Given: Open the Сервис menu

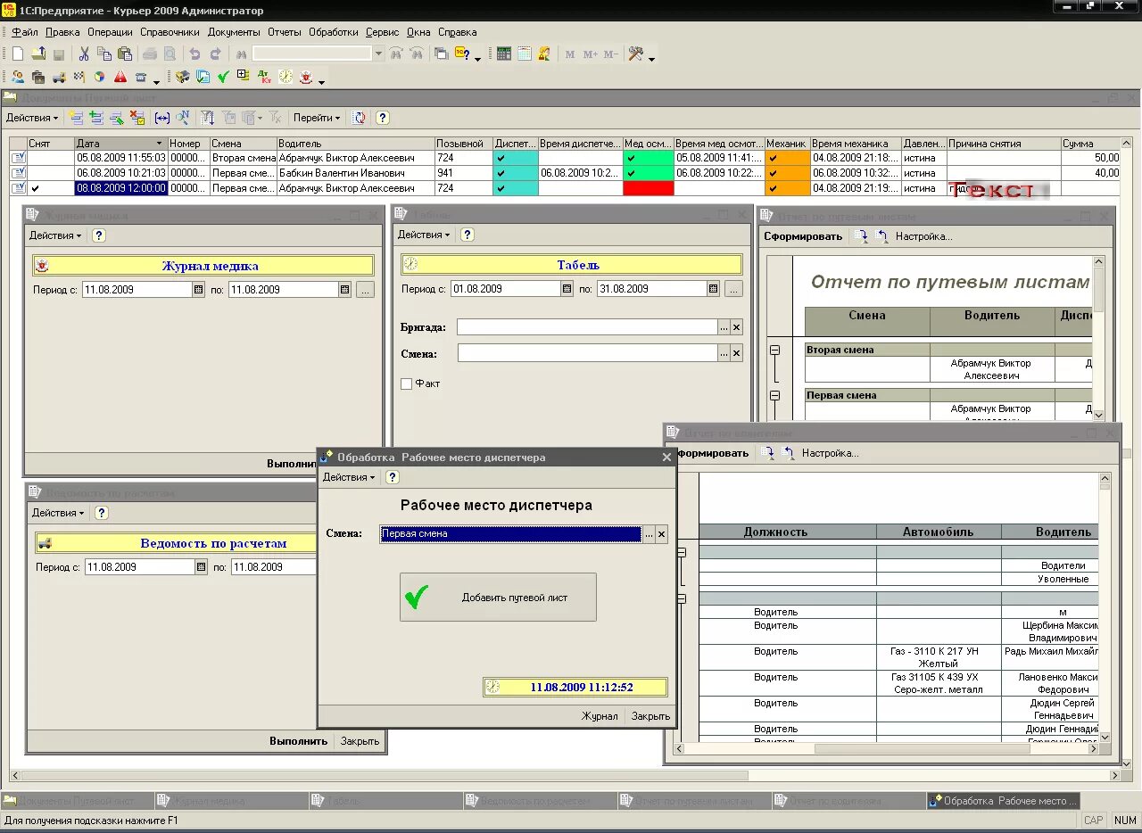Looking at the screenshot, I should pyautogui.click(x=383, y=32).
